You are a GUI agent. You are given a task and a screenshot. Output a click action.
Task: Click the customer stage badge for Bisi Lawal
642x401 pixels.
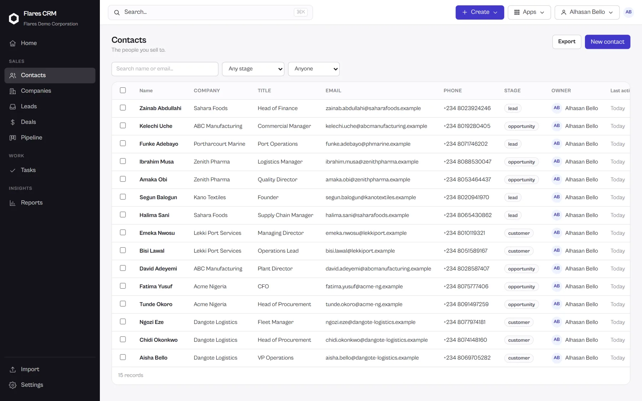tap(519, 251)
